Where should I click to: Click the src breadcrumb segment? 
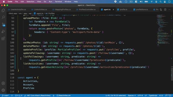(20, 13)
